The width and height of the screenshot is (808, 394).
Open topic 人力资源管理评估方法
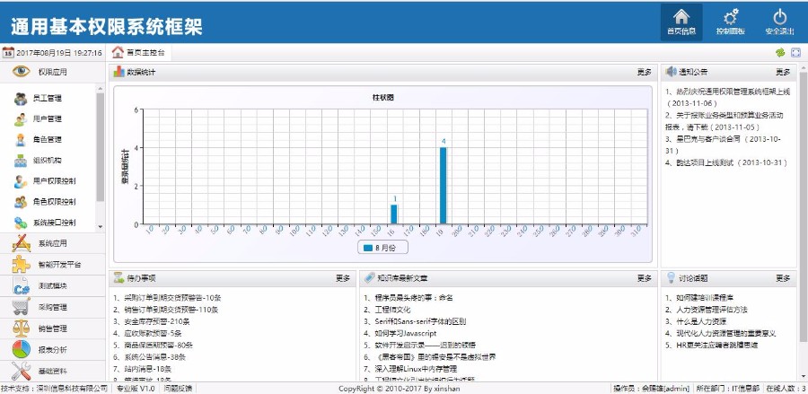[x=706, y=310]
